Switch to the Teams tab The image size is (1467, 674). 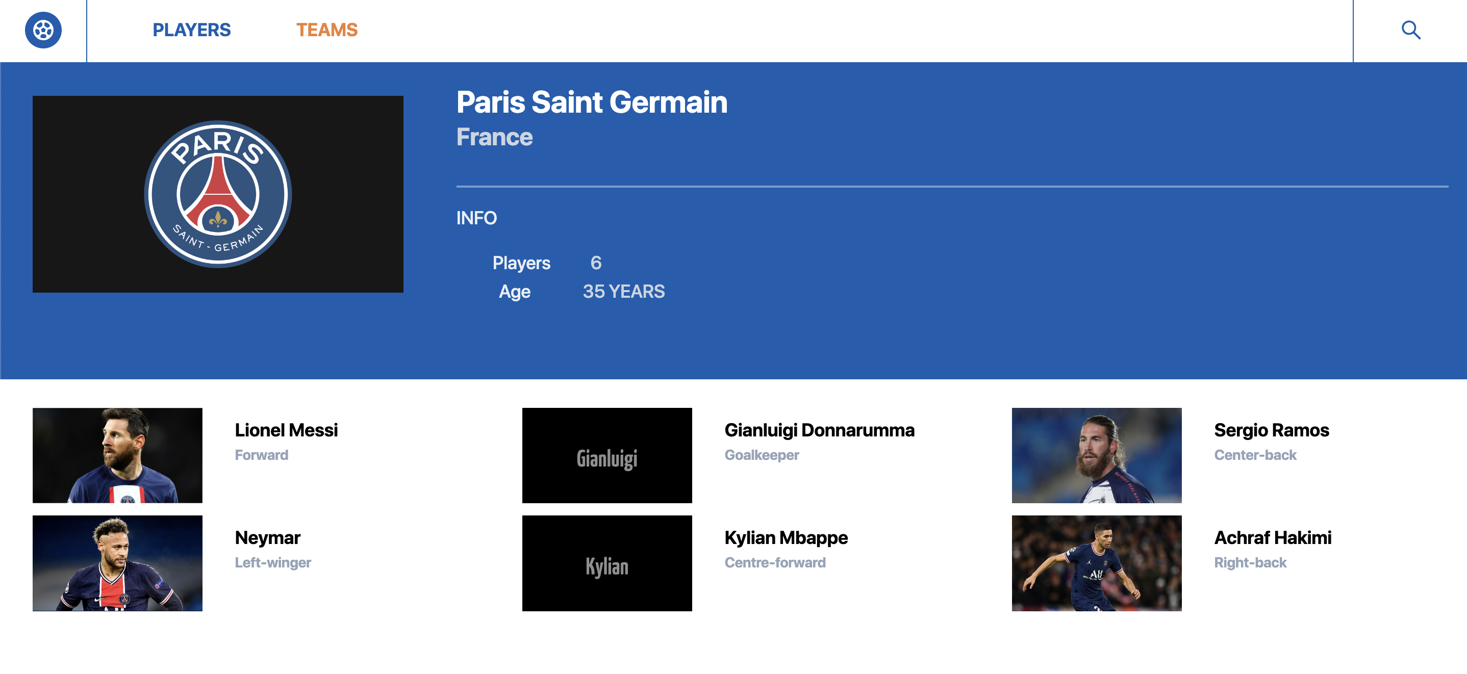(x=326, y=30)
